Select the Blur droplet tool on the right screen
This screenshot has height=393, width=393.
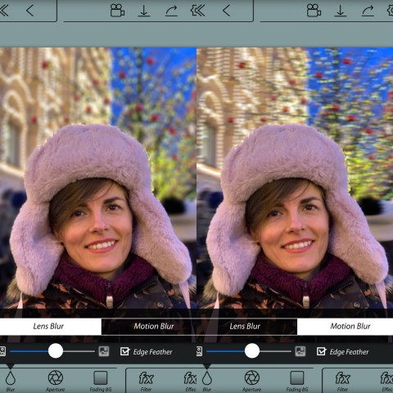point(207,381)
